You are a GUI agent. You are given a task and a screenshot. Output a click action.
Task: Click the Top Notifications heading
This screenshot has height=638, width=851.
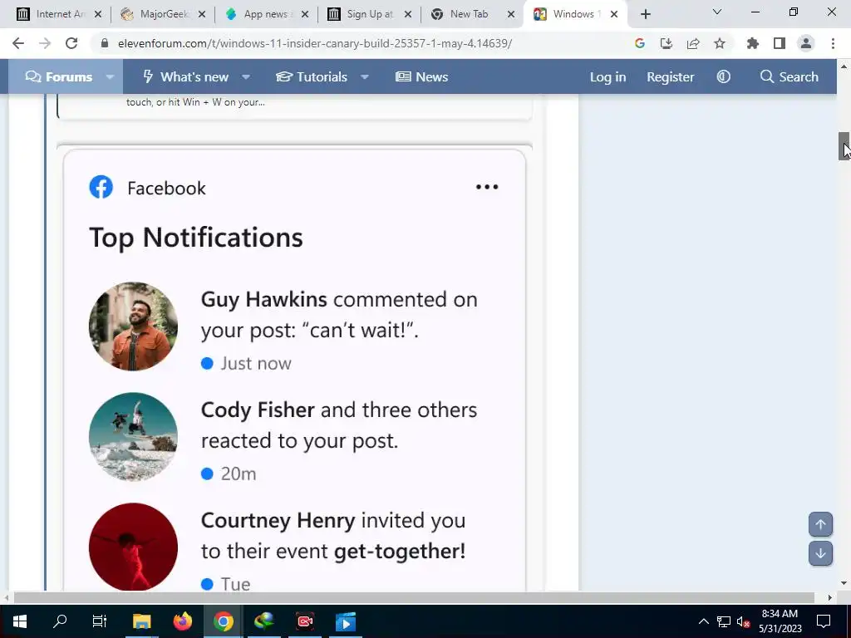196,238
